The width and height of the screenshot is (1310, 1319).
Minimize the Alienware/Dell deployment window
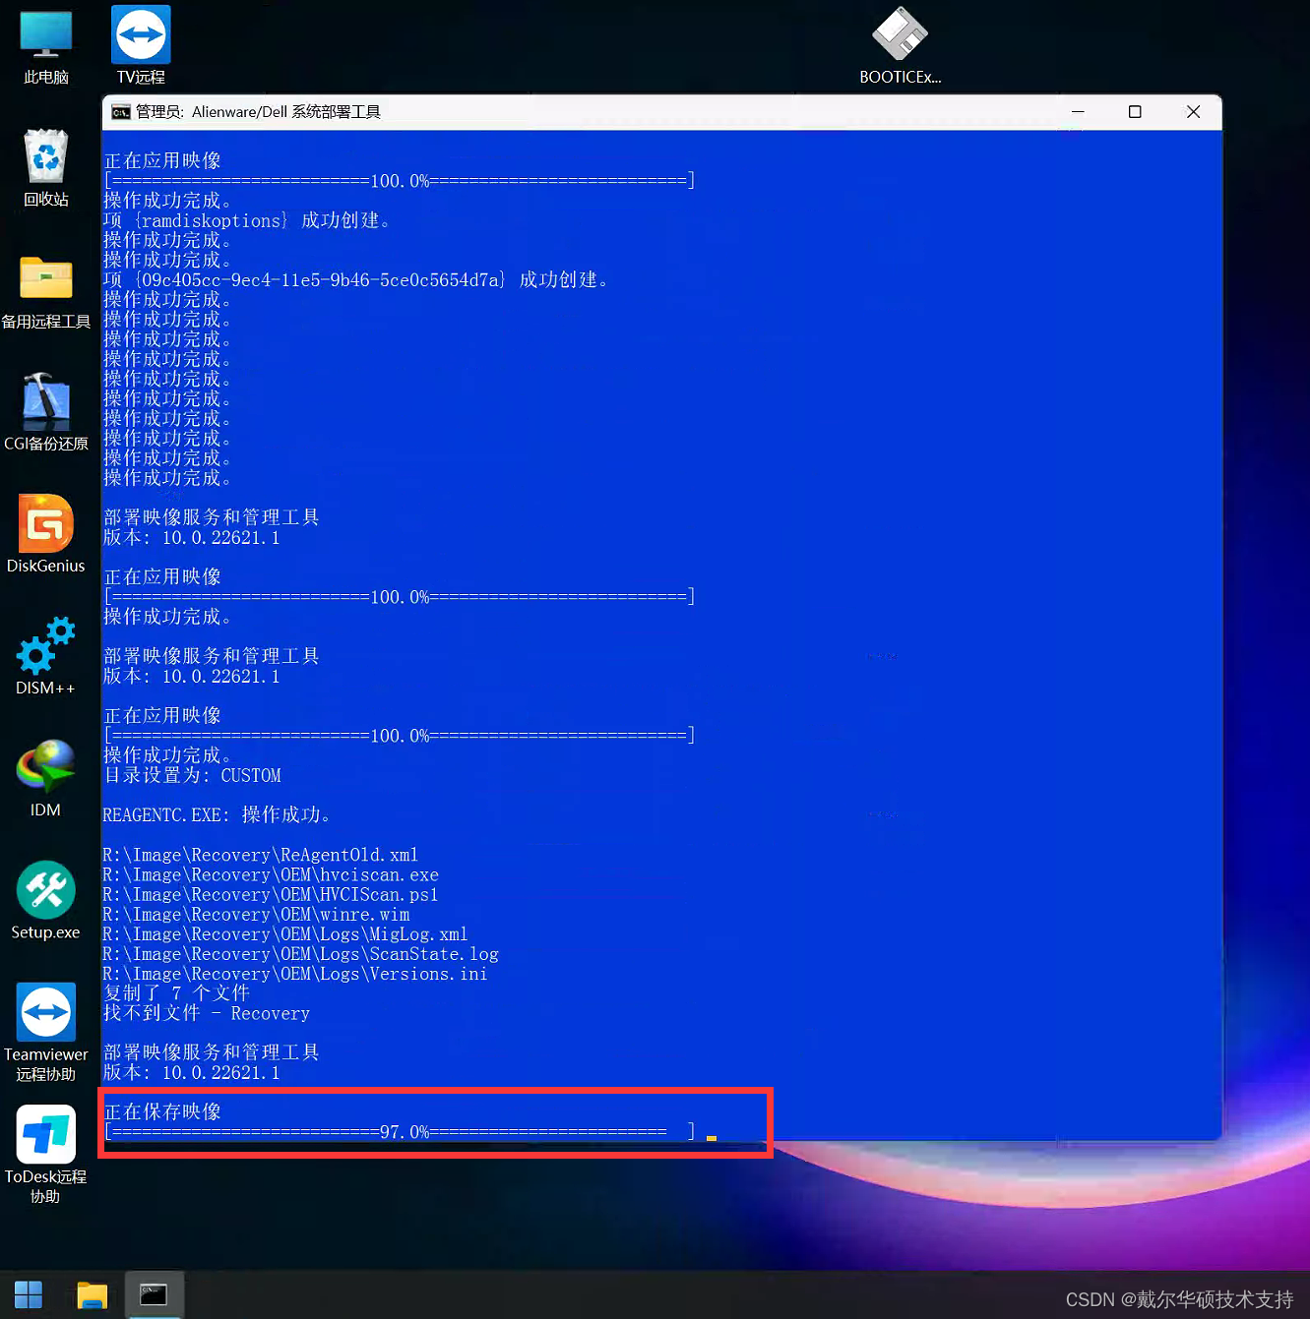[x=1078, y=112]
